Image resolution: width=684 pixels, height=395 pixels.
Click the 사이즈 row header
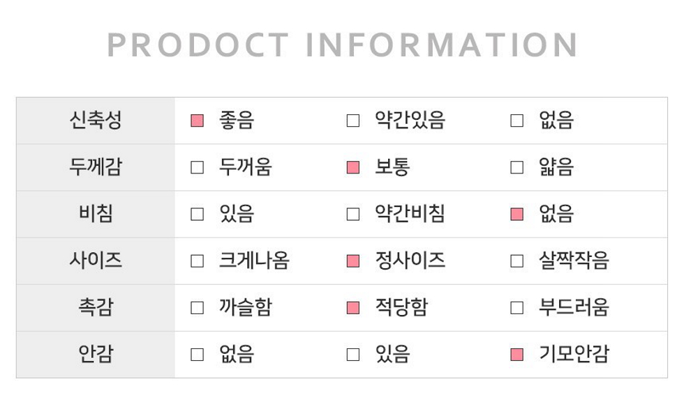click(x=96, y=261)
